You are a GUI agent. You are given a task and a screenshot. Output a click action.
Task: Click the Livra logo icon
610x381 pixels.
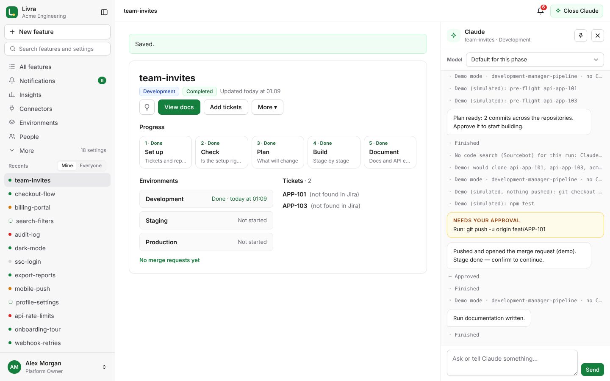tap(12, 12)
